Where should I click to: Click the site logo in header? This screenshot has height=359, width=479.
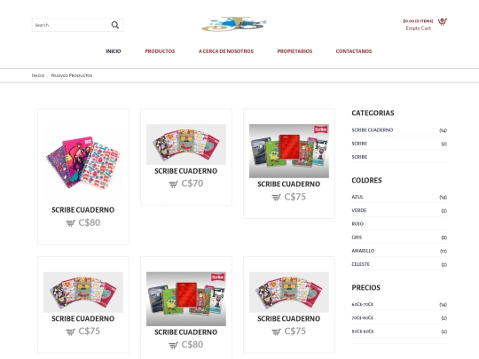pyautogui.click(x=233, y=24)
